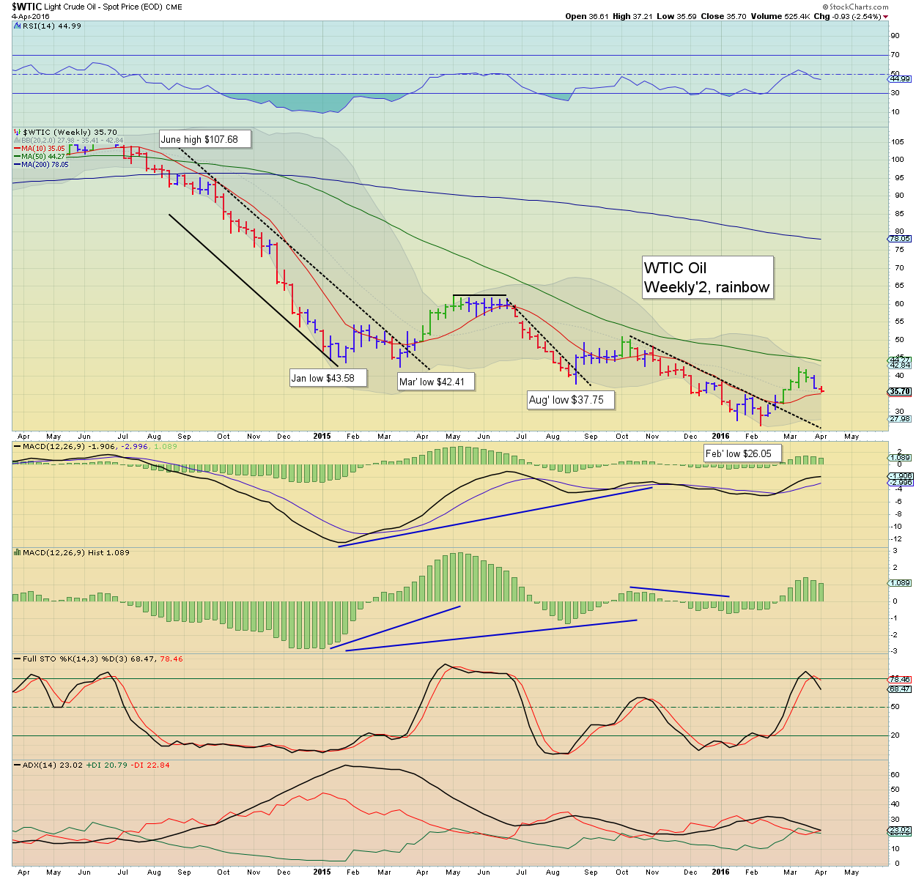916x879 pixels.
Task: Click the Low 35.59 value in header
Action: click(x=676, y=16)
